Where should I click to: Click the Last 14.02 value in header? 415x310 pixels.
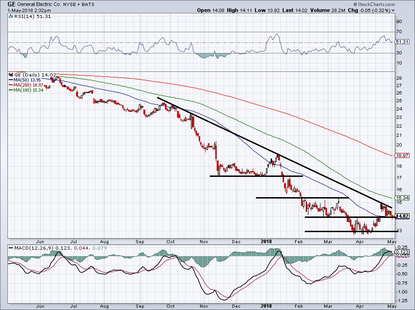[295, 10]
